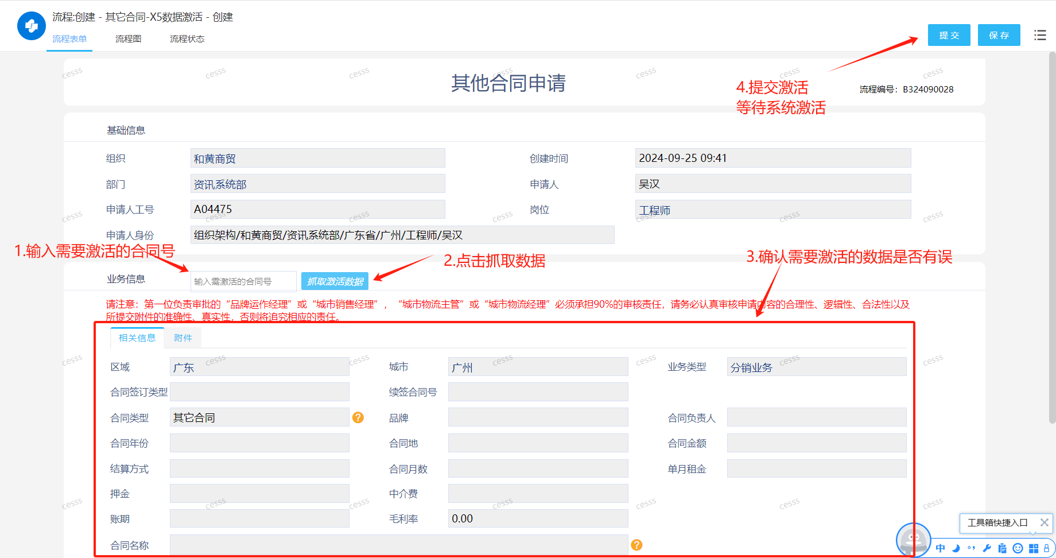Viewport: 1056px width, 558px height.
Task: Switch to the 流程图 tab
Action: [128, 38]
